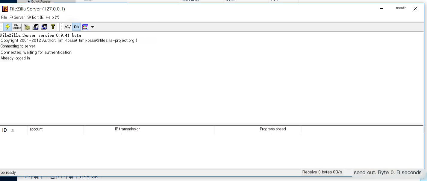Click the 'be ready' status bar text
Viewport: 427px width, 181px height.
[x=8, y=173]
